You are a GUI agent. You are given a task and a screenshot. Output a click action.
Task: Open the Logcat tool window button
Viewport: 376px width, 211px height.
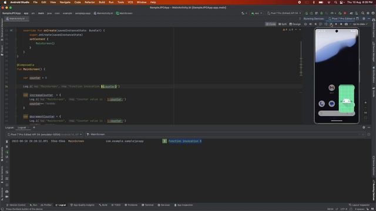[61, 205]
